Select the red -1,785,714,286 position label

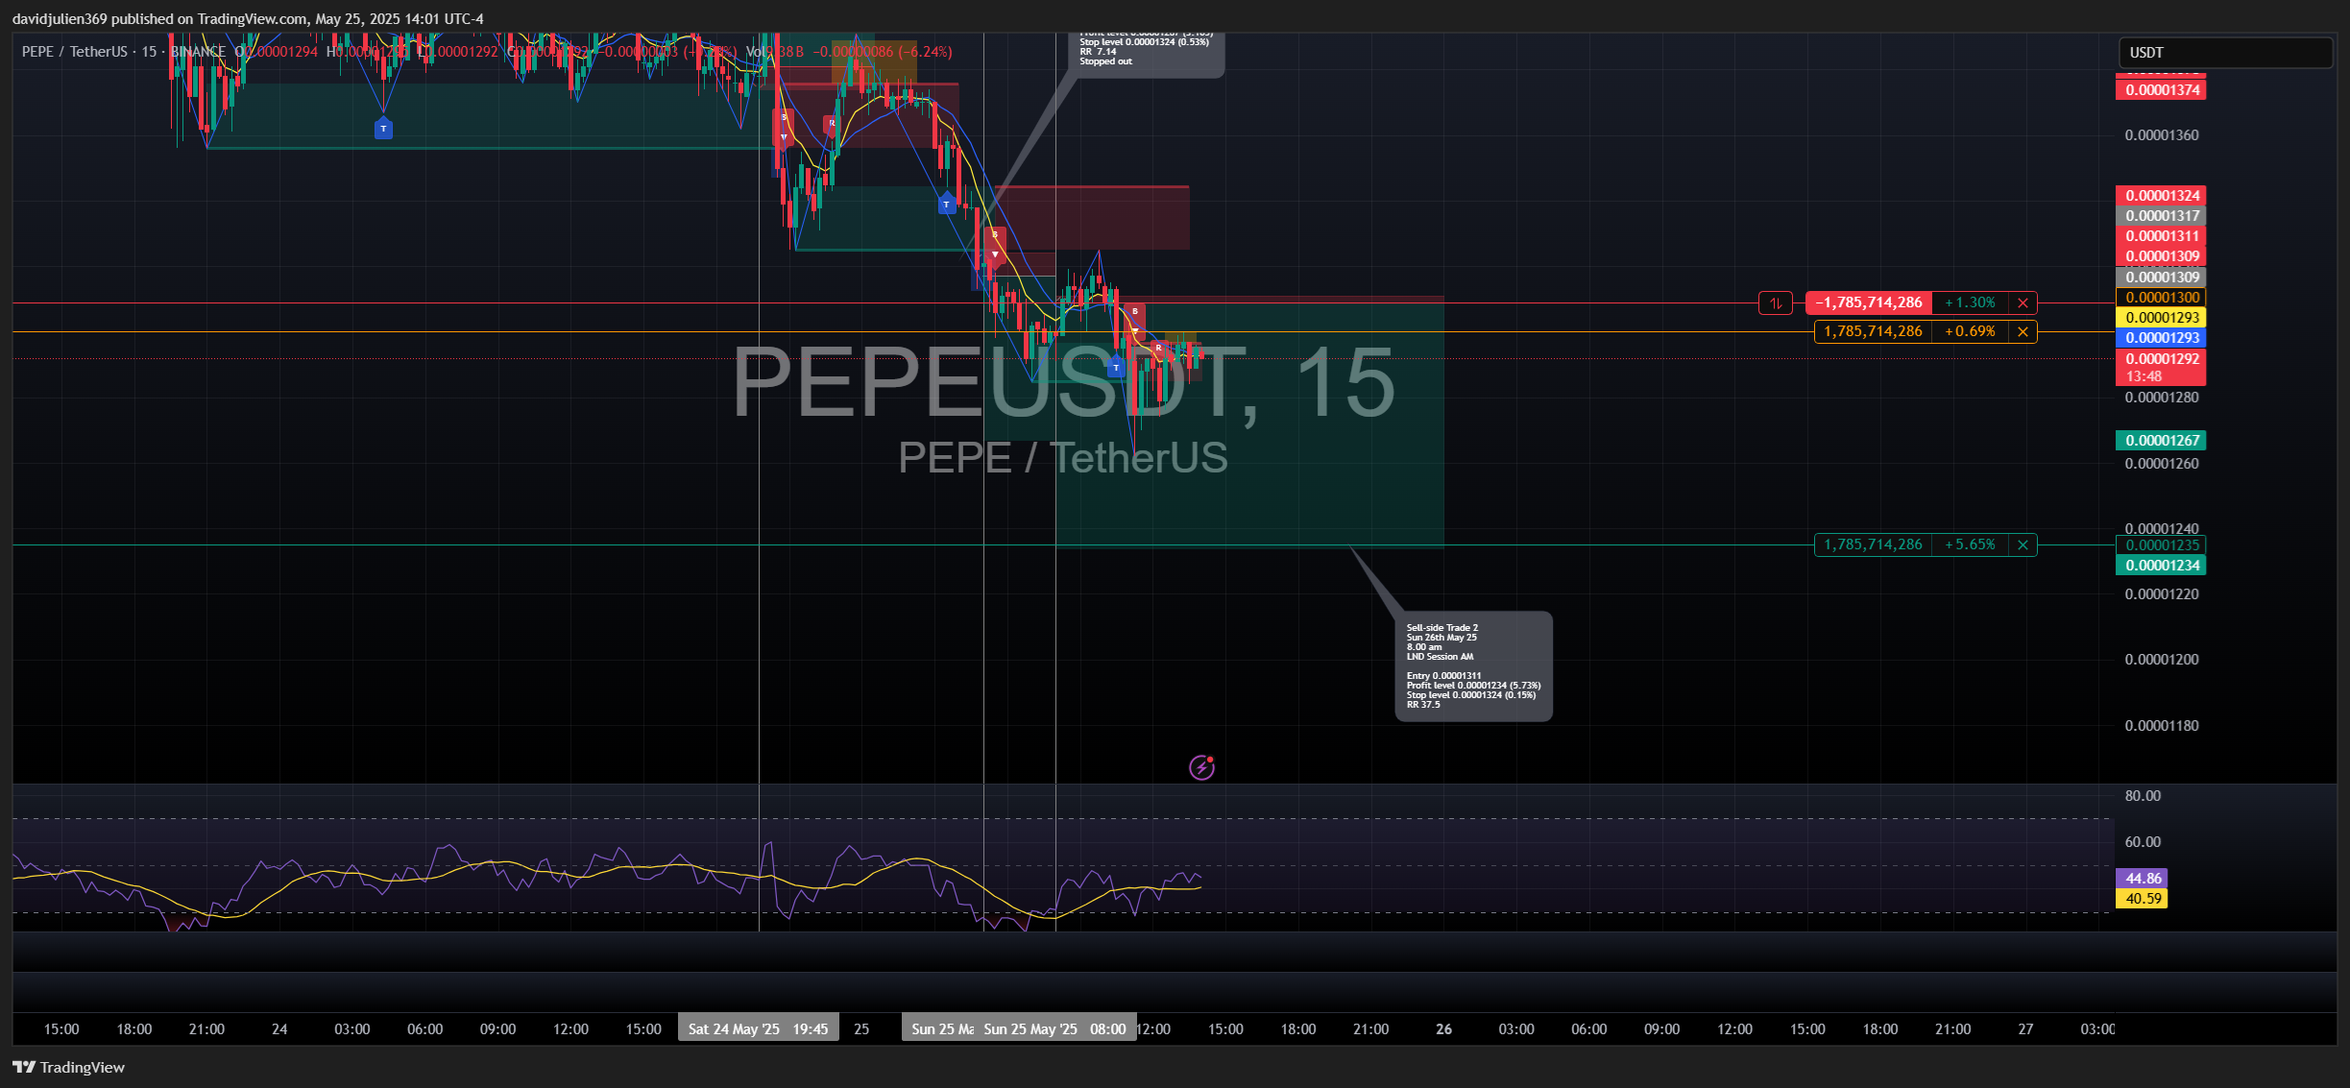[x=1869, y=302]
